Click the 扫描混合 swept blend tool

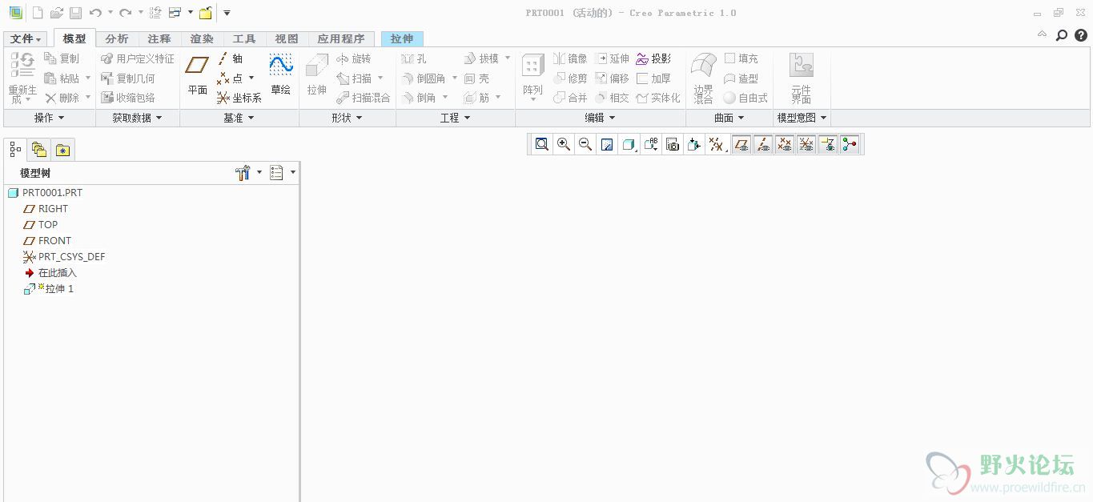click(x=363, y=98)
